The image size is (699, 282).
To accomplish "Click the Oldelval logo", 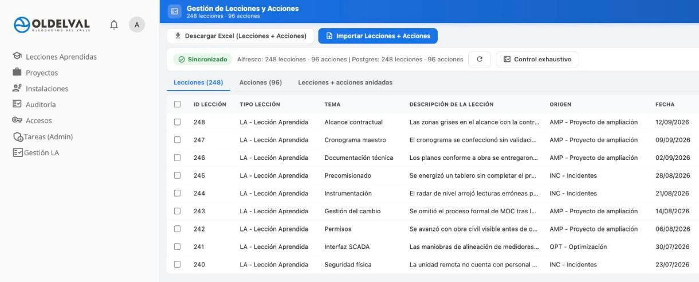I will 52,25.
